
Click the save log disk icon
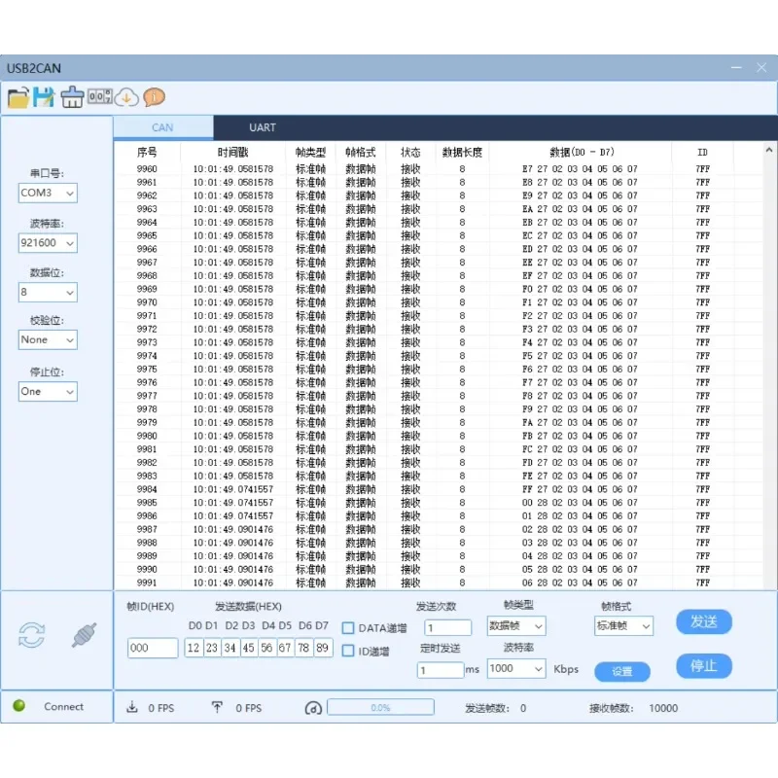pos(44,97)
